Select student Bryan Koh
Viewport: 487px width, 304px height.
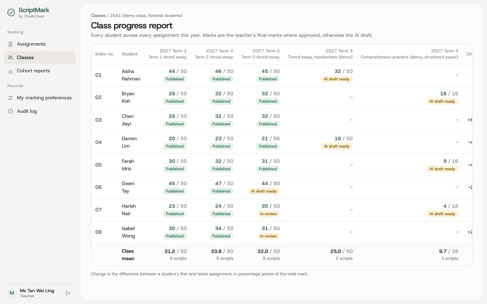click(x=128, y=97)
